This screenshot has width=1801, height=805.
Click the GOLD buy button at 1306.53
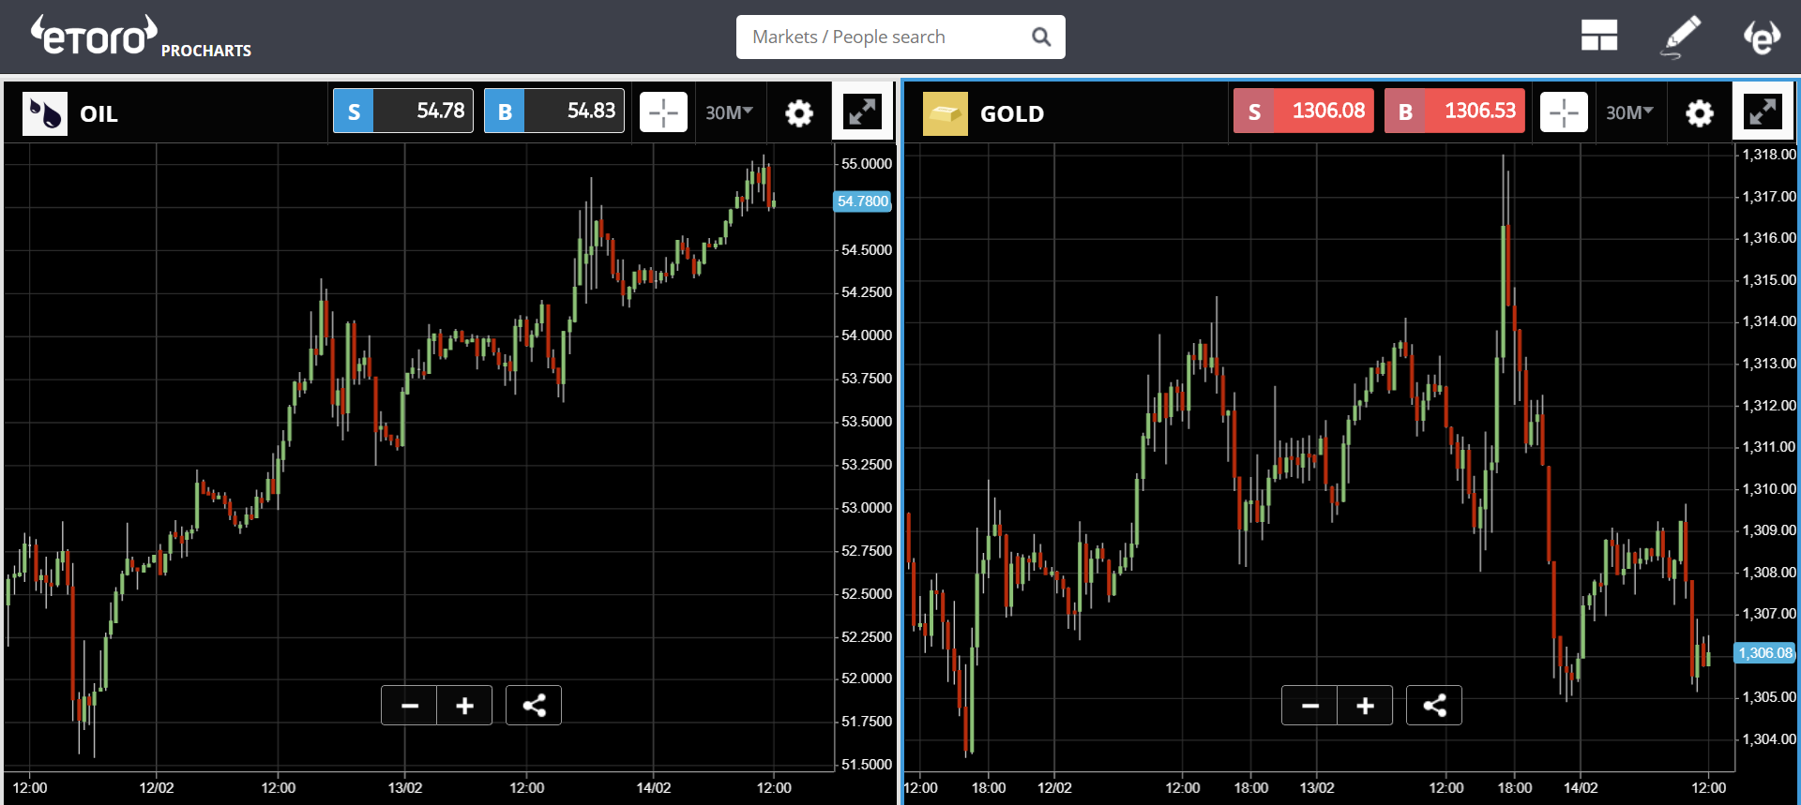pyautogui.click(x=1455, y=112)
